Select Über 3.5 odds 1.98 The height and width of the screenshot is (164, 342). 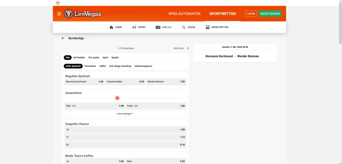click(x=95, y=106)
